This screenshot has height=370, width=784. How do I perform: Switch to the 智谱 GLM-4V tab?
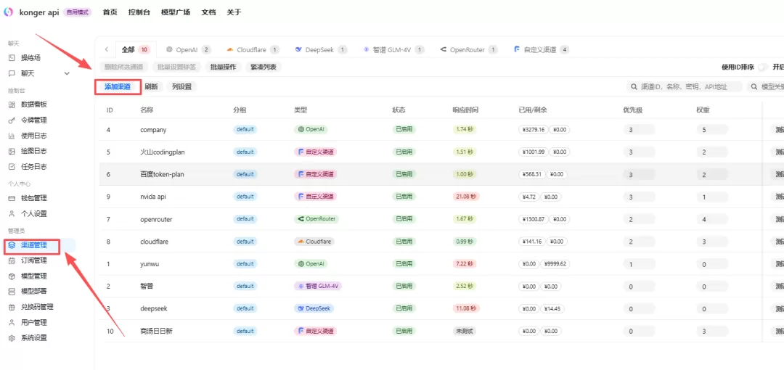(x=394, y=49)
